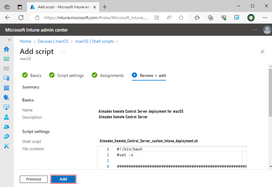Click the Description value 'Almaden Remote Control Server'
The width and height of the screenshot is (272, 187).
click(123, 117)
